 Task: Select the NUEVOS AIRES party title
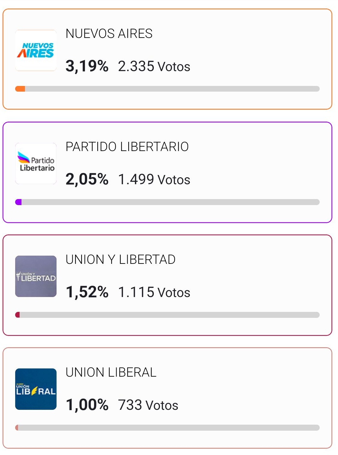pyautogui.click(x=109, y=33)
